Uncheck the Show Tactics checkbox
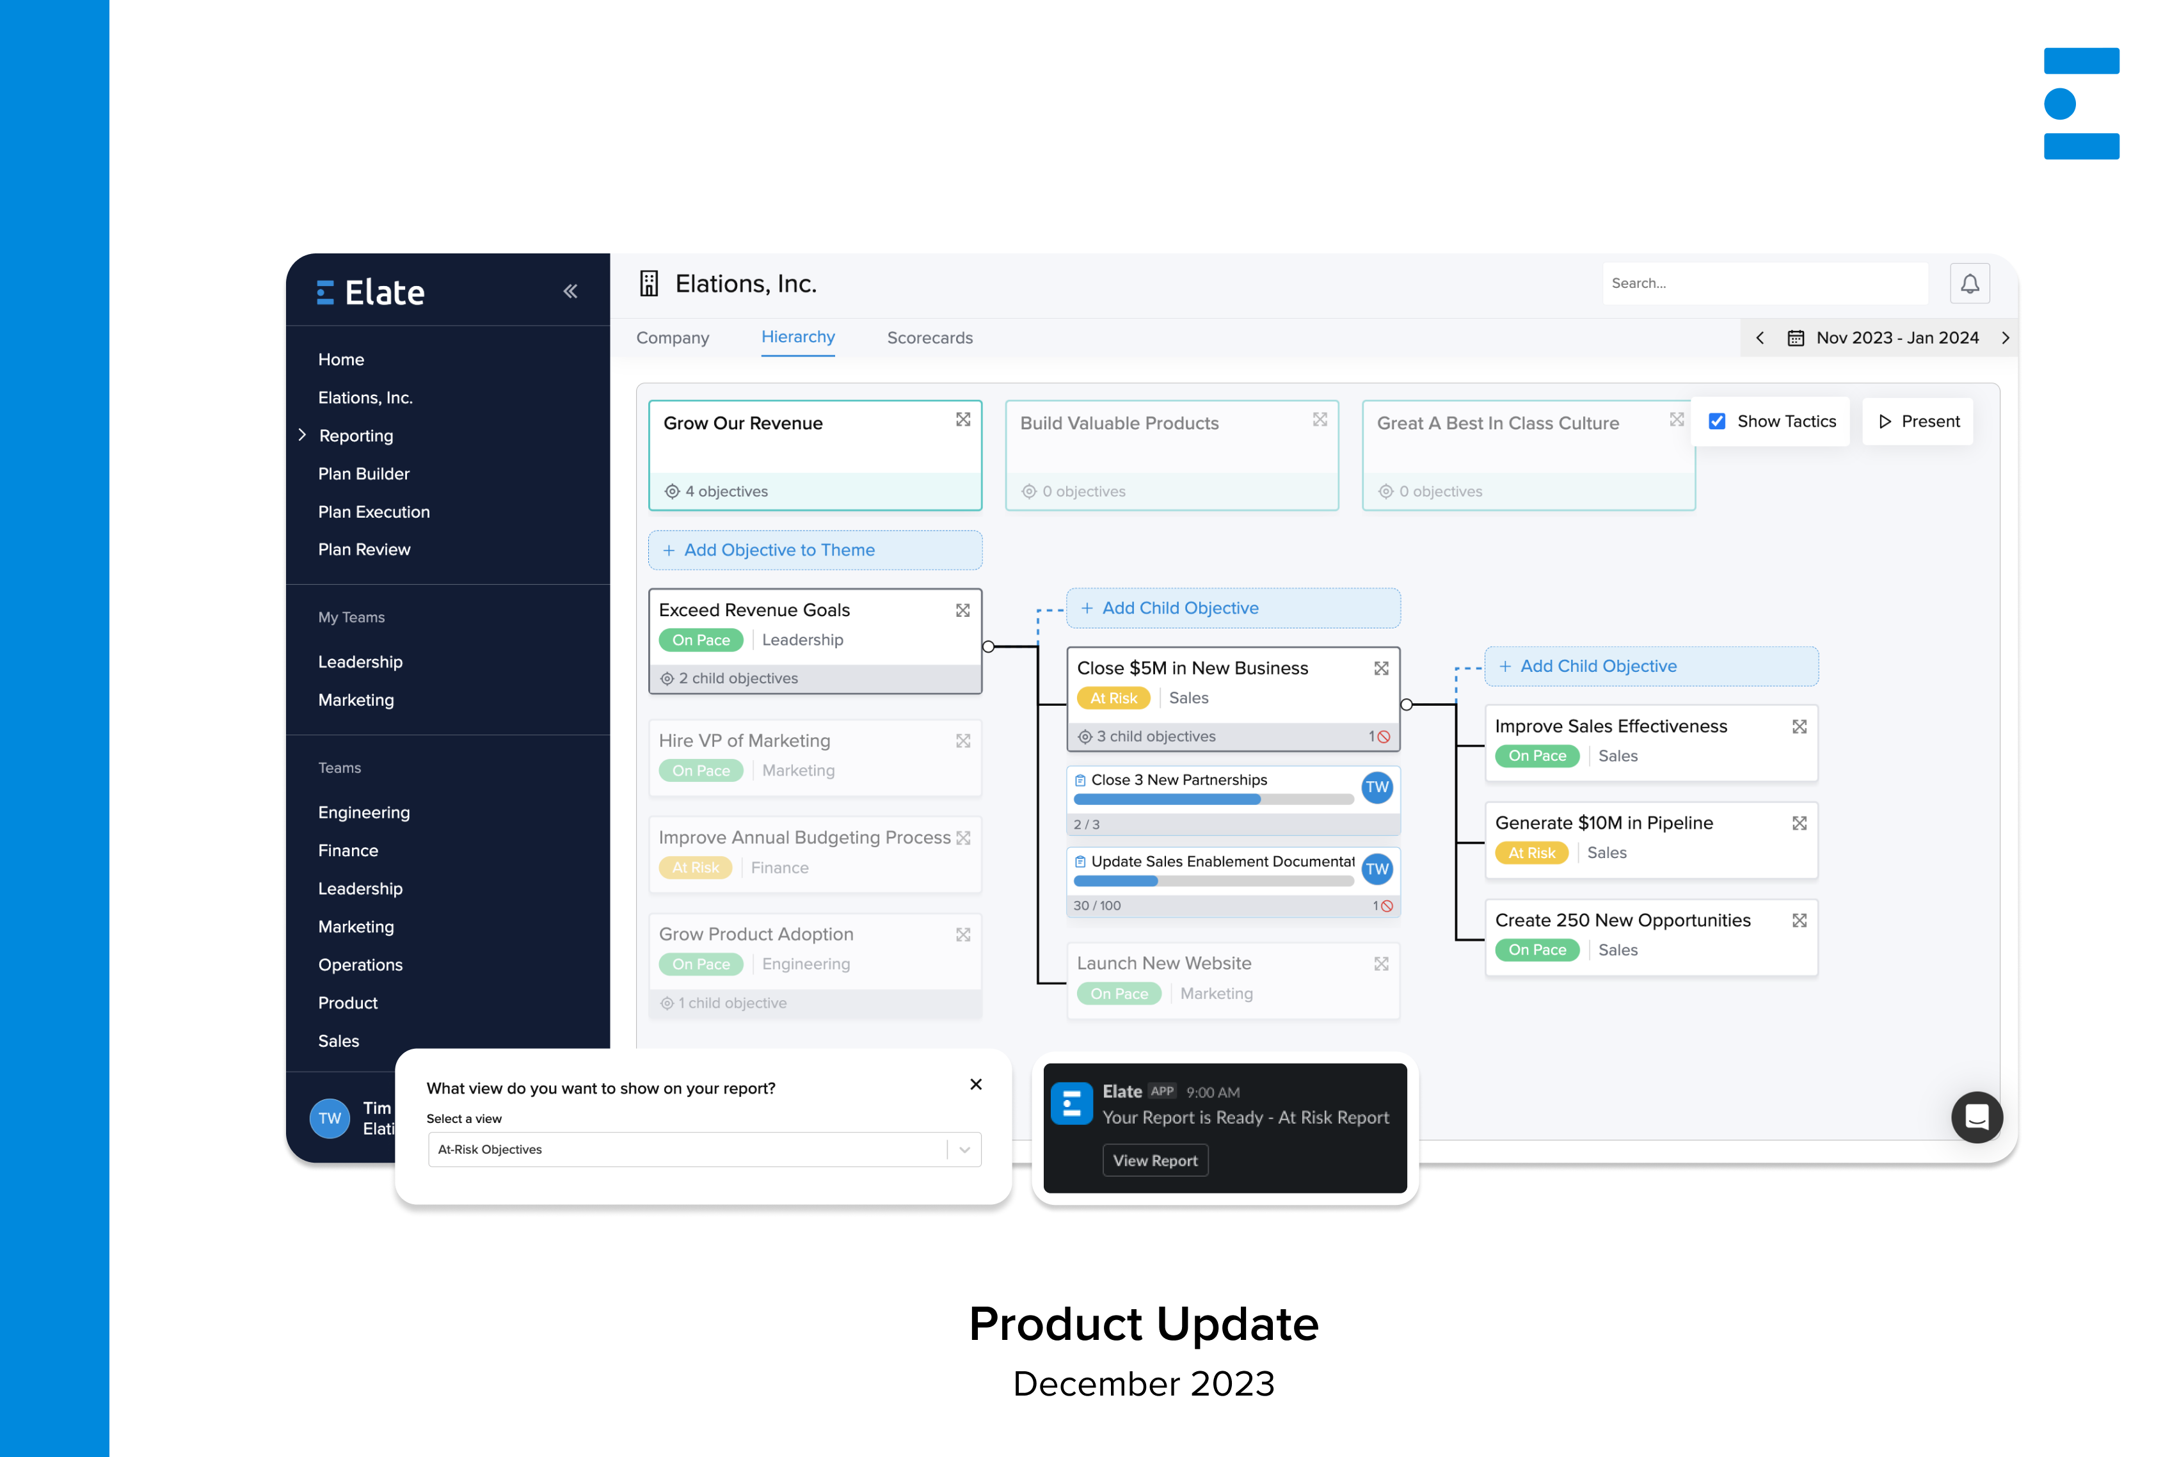Image resolution: width=2179 pixels, height=1457 pixels. 1716,422
